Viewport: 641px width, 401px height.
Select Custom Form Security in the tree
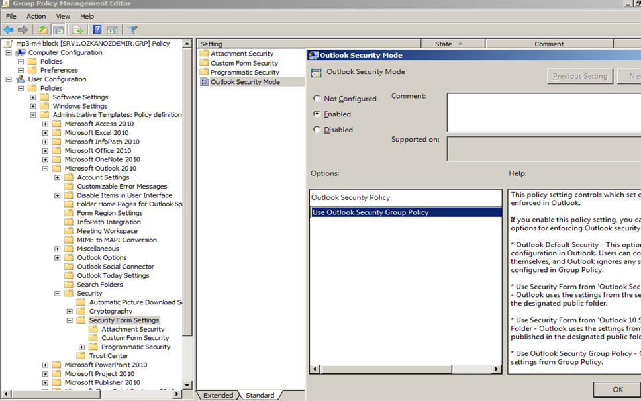(x=135, y=338)
